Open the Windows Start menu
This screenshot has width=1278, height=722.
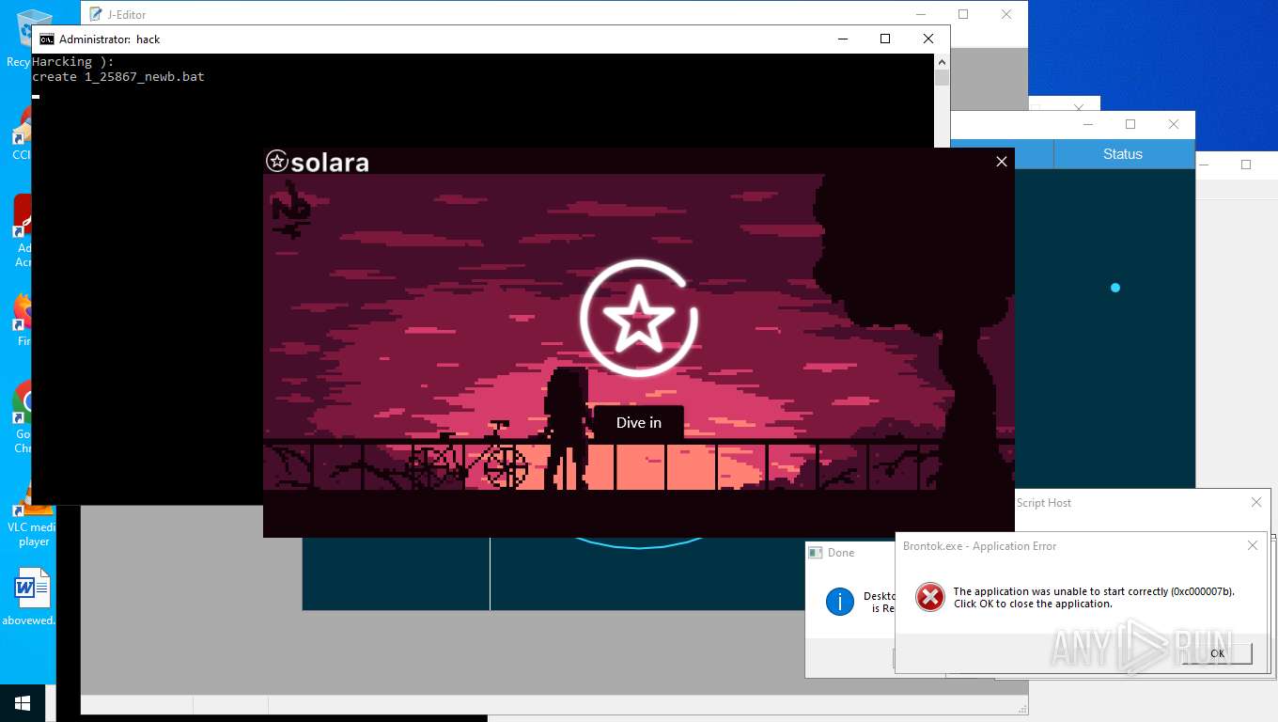pos(23,703)
